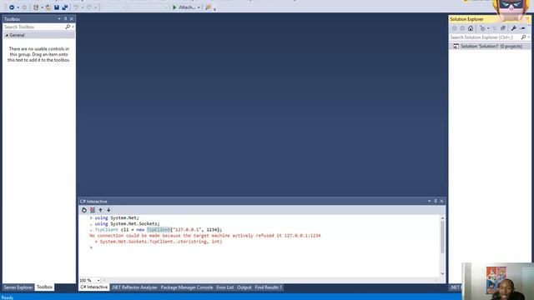
Task: Close the C# Interactive window
Action: click(441, 202)
